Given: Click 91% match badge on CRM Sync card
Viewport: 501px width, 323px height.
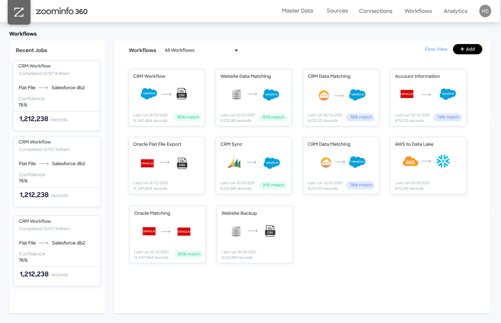Looking at the screenshot, I should pyautogui.click(x=273, y=185).
